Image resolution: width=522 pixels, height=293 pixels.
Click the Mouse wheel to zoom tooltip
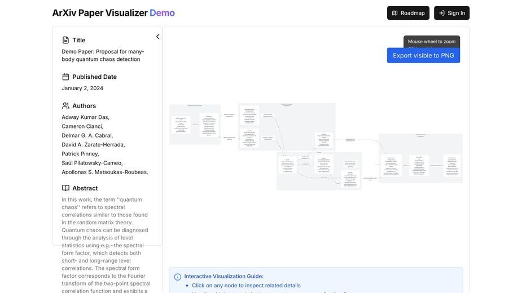[x=432, y=42]
